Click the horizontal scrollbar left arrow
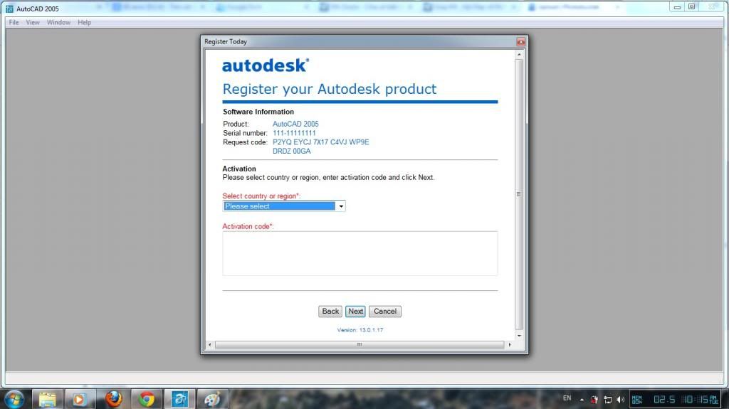 click(210, 345)
